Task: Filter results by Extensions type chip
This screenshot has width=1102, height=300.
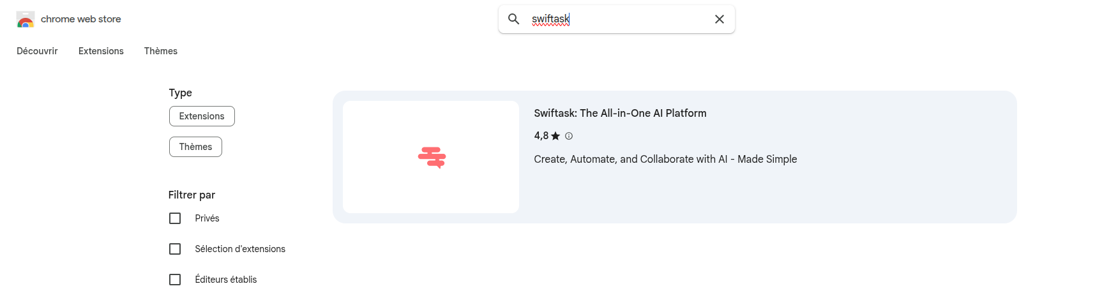Action: click(202, 116)
